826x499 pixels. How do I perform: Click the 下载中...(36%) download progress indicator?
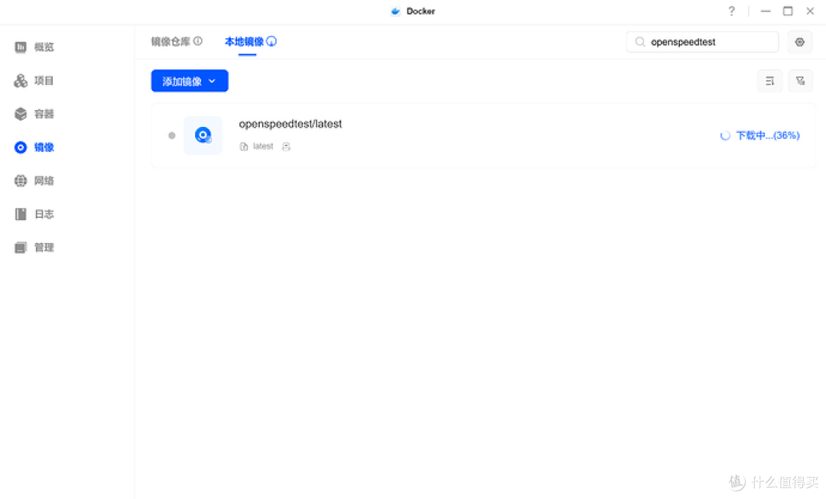click(x=760, y=135)
